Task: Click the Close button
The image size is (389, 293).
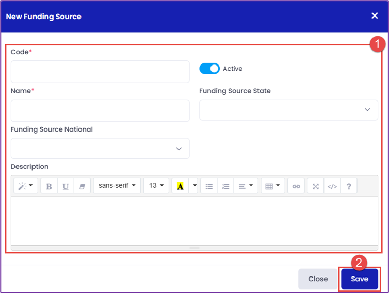Action: [x=318, y=279]
